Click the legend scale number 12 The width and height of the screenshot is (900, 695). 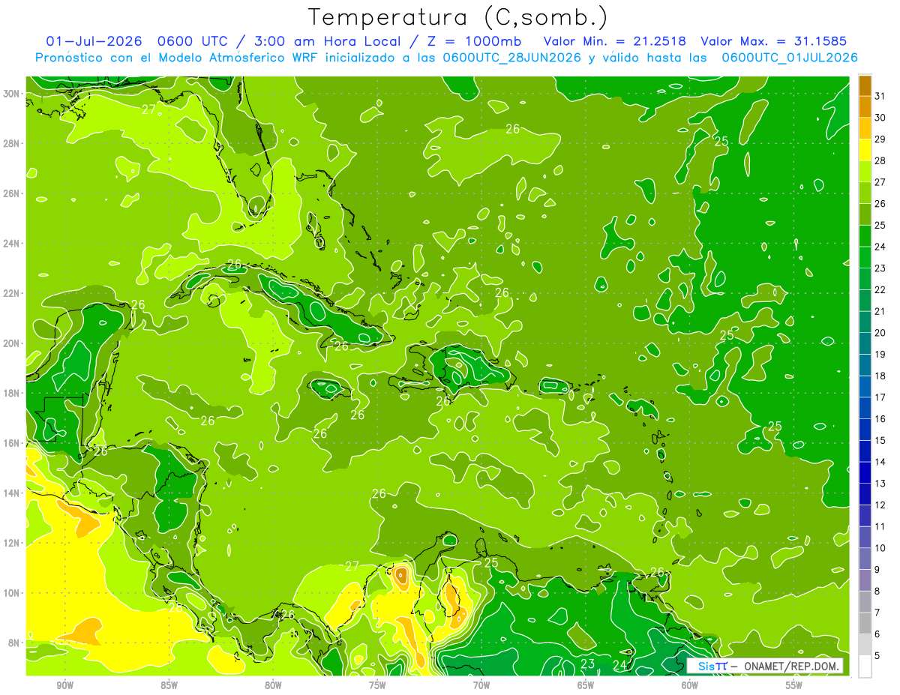(x=880, y=505)
